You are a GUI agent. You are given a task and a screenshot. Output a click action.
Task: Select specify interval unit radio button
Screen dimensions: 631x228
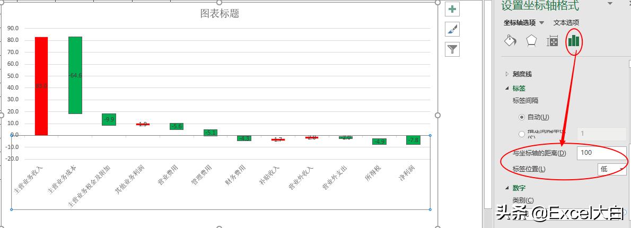[522, 134]
